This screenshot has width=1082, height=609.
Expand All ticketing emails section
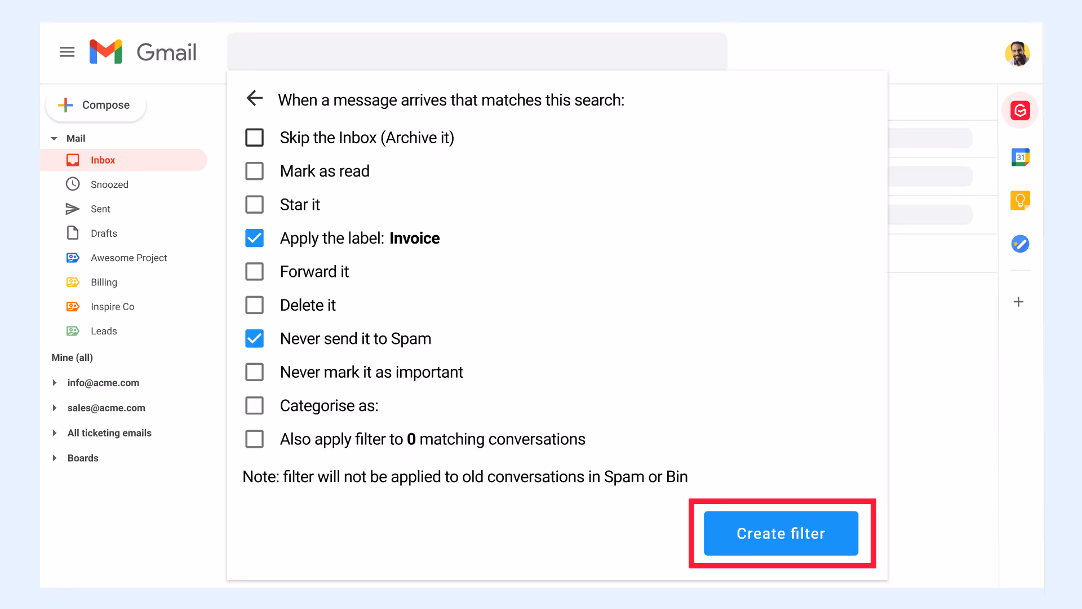(55, 433)
